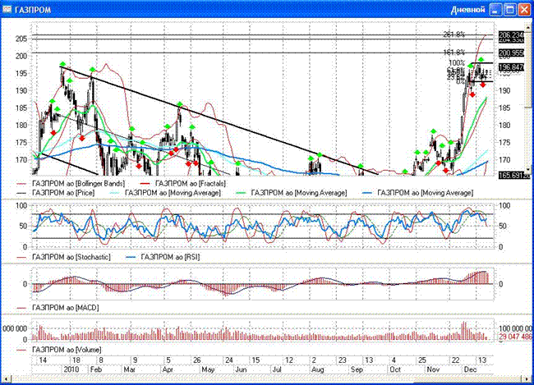Click the Jul label on date axis
The image size is (534, 385).
pos(277,369)
